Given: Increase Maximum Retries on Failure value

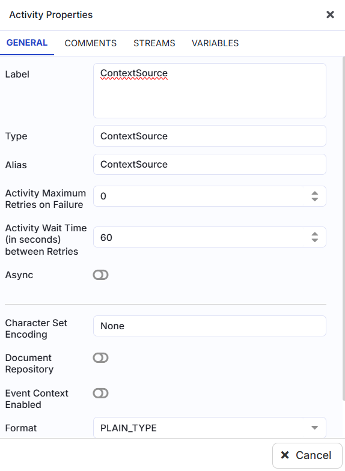Looking at the screenshot, I should click(315, 193).
